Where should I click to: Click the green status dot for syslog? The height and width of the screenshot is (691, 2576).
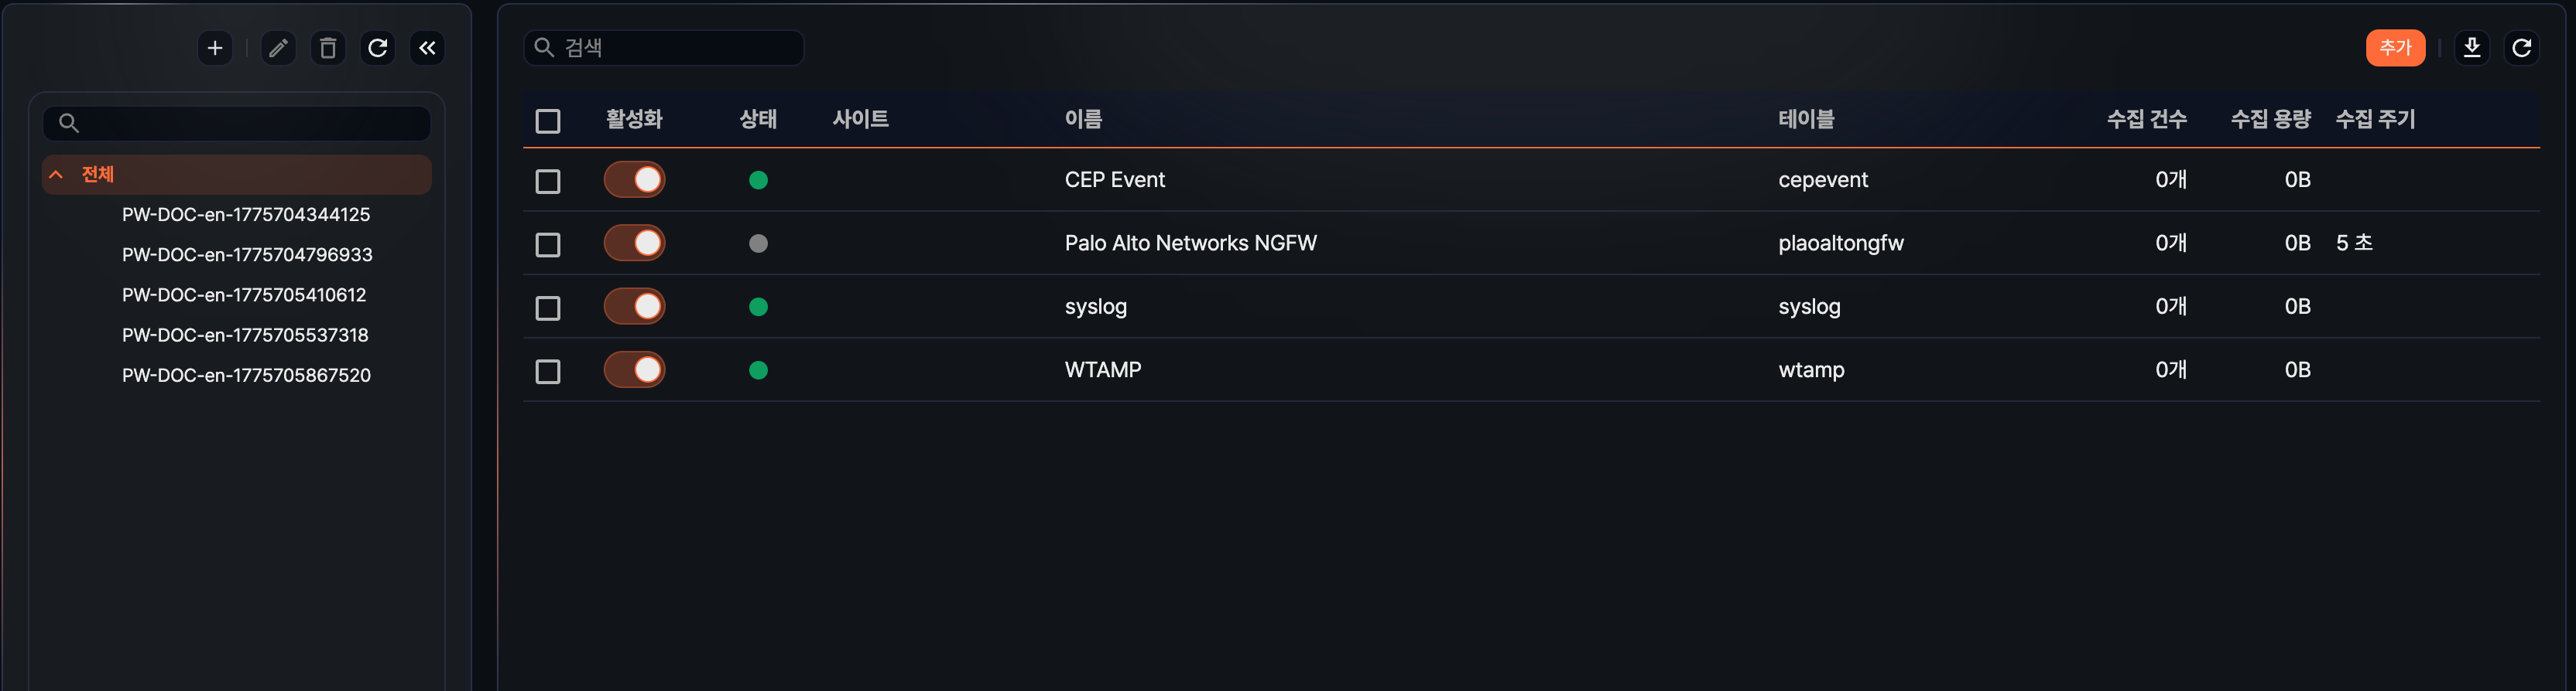point(758,307)
